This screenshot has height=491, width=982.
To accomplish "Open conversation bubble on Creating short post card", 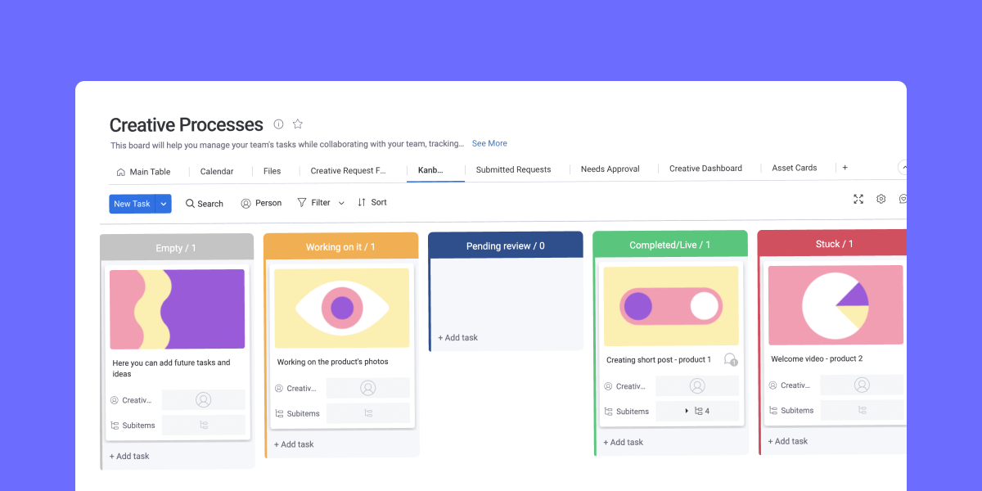I will [730, 359].
